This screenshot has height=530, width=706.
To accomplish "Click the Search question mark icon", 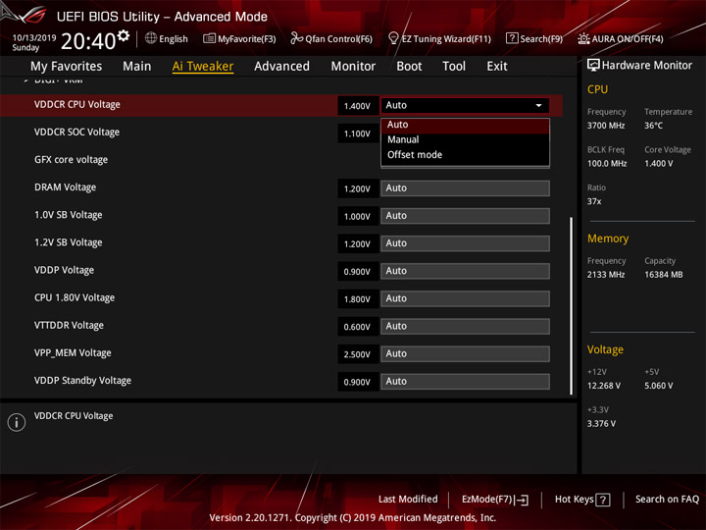I will tap(512, 38).
